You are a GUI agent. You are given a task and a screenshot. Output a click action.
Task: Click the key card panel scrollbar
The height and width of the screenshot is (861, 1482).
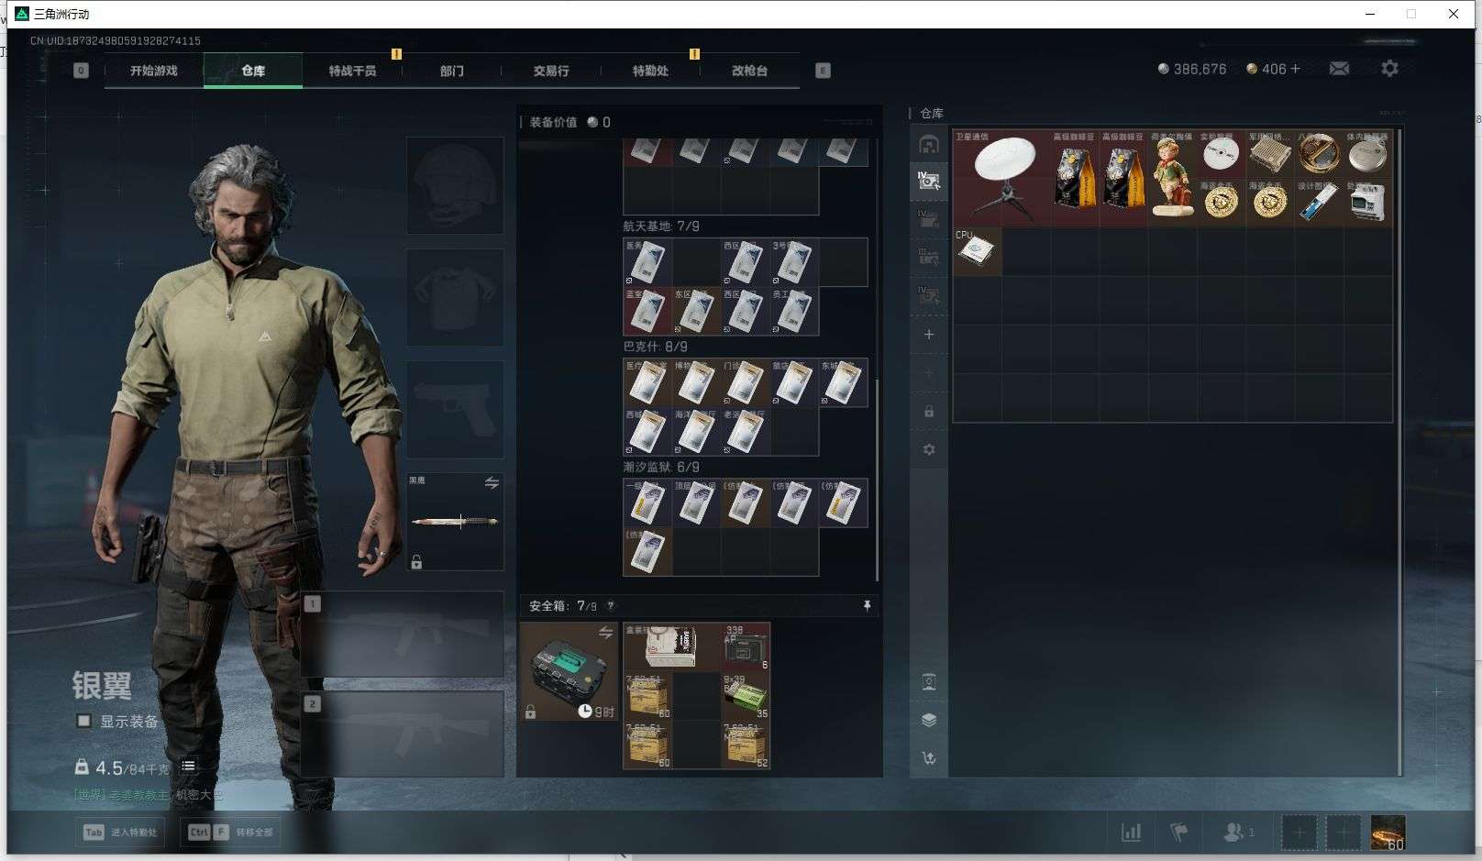point(877,480)
